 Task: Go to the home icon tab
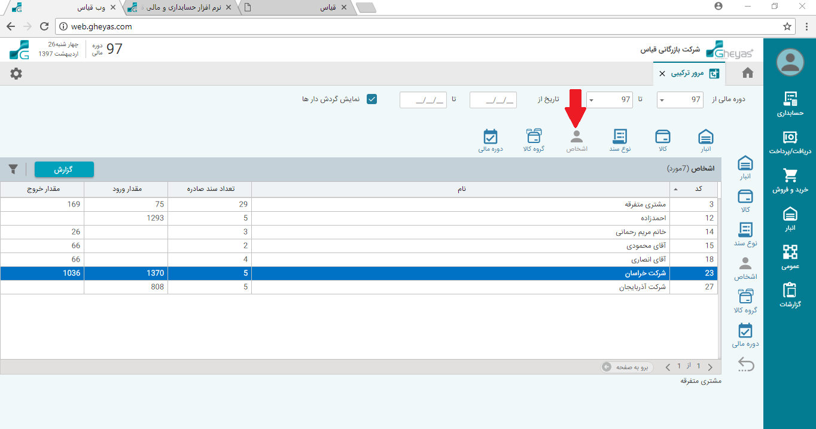point(748,73)
